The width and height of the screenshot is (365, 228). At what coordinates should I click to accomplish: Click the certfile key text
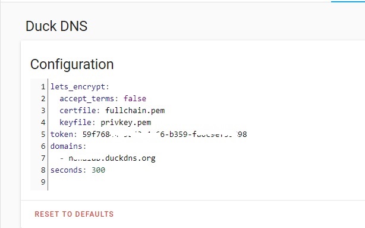pyautogui.click(x=77, y=111)
